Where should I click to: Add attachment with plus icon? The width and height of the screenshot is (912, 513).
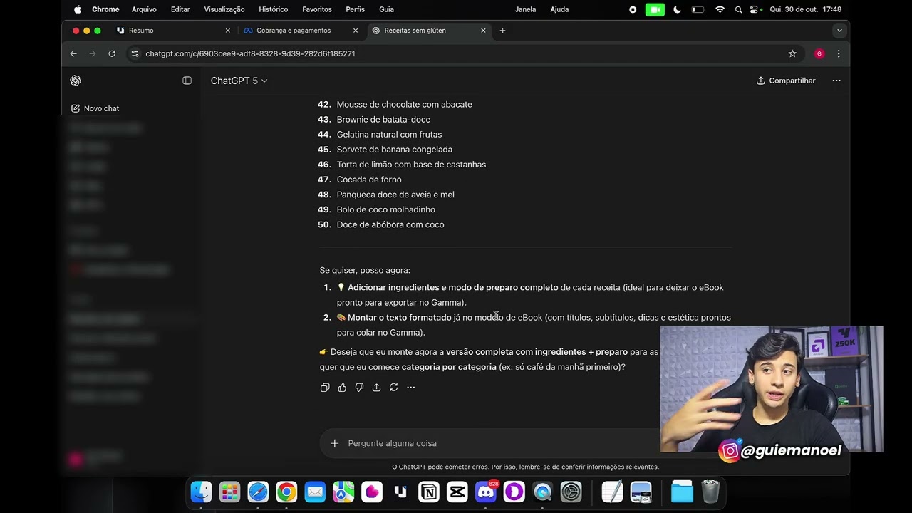(x=334, y=443)
